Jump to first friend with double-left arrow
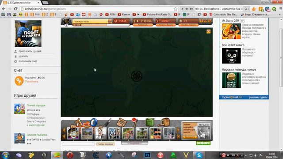Screen dimensions: 283x159 point(64,136)
